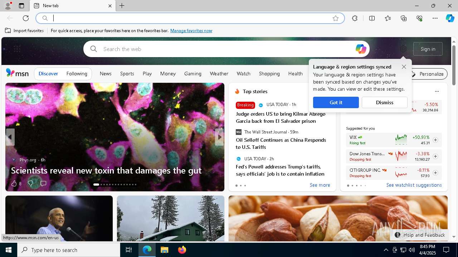Go to next slide in carousel
This screenshot has height=257, width=458.
(x=219, y=137)
